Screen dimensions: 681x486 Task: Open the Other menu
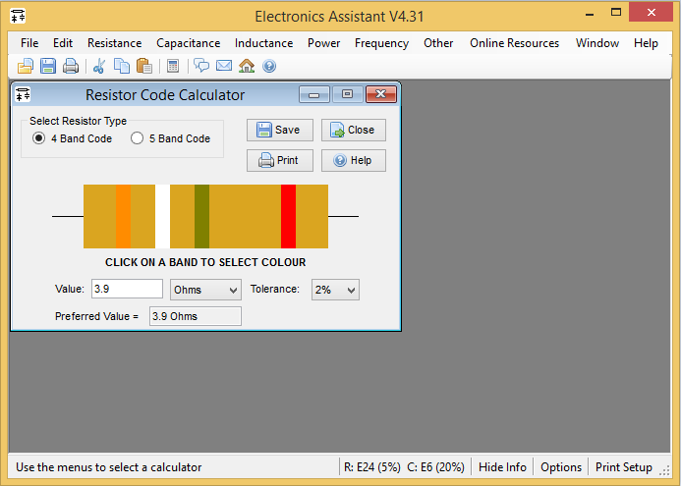pos(438,43)
